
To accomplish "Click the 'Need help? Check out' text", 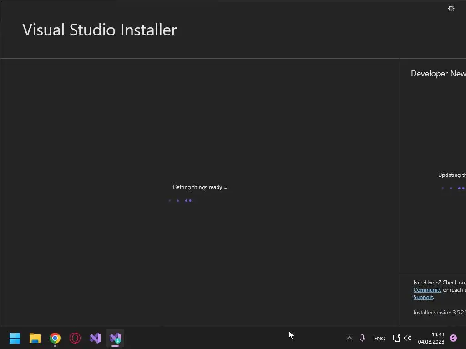I will click(440, 283).
